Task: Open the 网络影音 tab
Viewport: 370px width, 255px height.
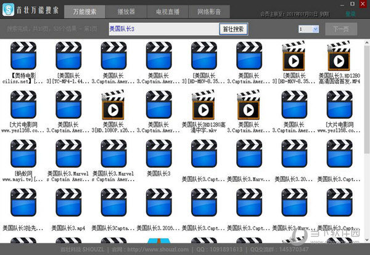Action: pos(209,12)
